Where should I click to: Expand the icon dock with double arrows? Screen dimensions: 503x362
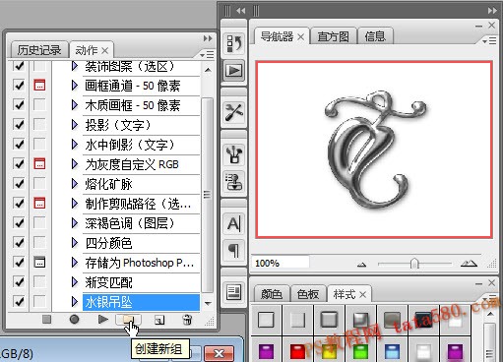(x=241, y=11)
